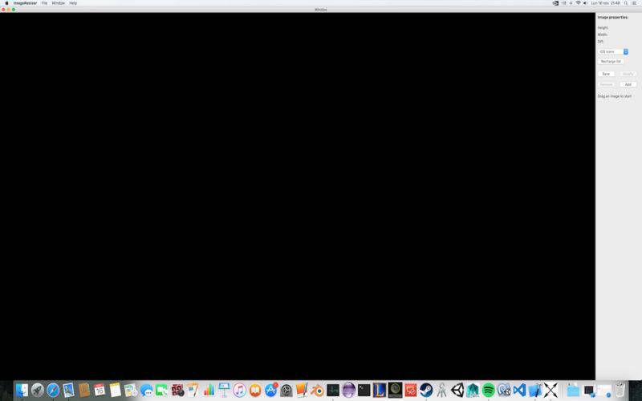Open the Window menu

click(58, 3)
